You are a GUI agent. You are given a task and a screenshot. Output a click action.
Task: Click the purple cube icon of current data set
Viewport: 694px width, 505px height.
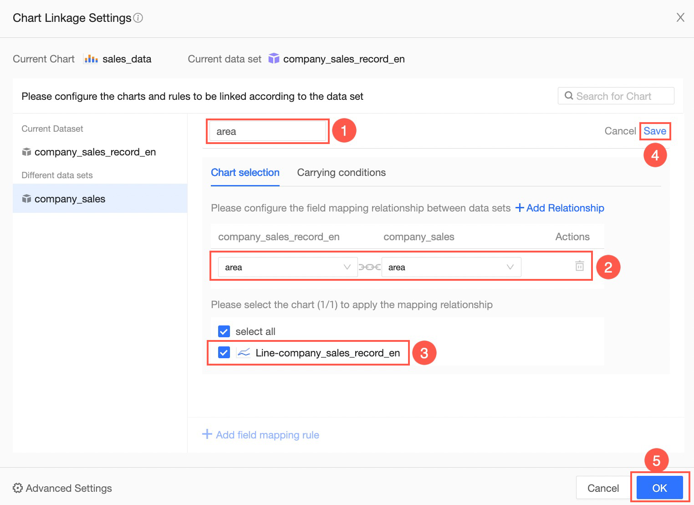pos(273,58)
